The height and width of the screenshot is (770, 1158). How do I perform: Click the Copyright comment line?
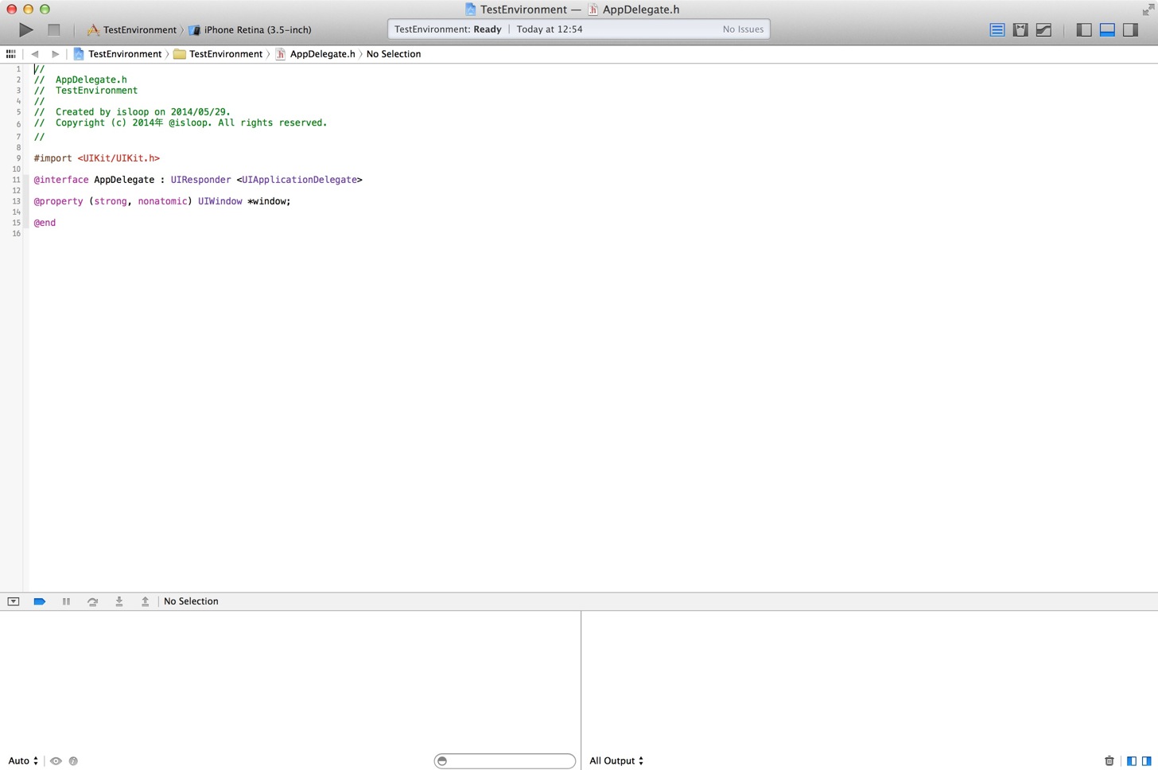(181, 122)
